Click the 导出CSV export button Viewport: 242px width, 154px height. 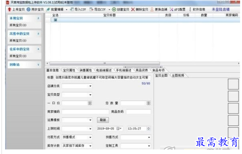[x=98, y=10]
